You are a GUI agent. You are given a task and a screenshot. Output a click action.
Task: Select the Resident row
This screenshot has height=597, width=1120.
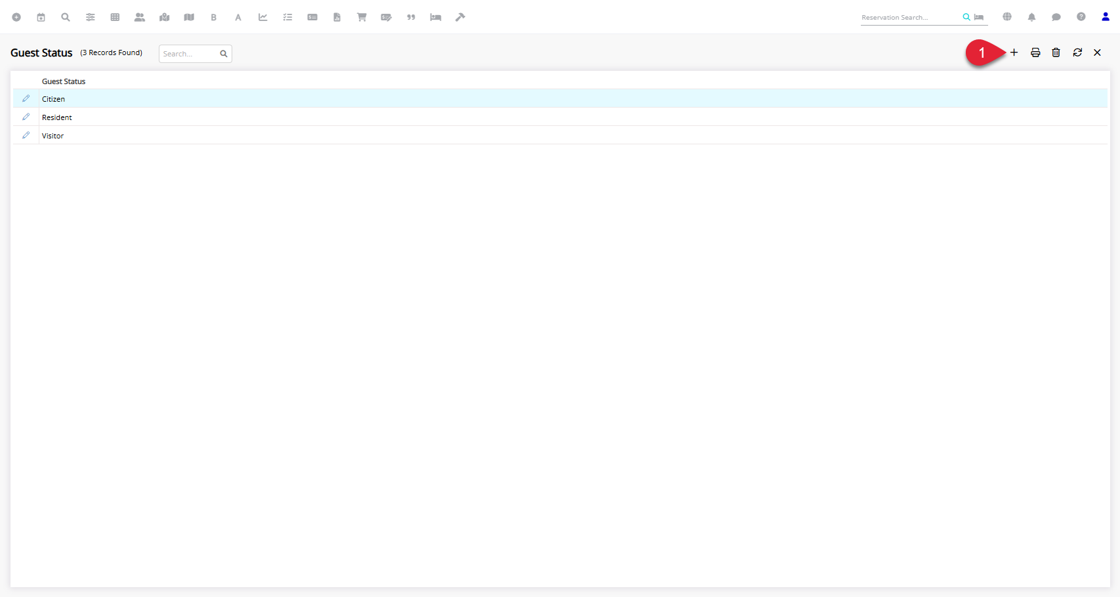coord(560,117)
